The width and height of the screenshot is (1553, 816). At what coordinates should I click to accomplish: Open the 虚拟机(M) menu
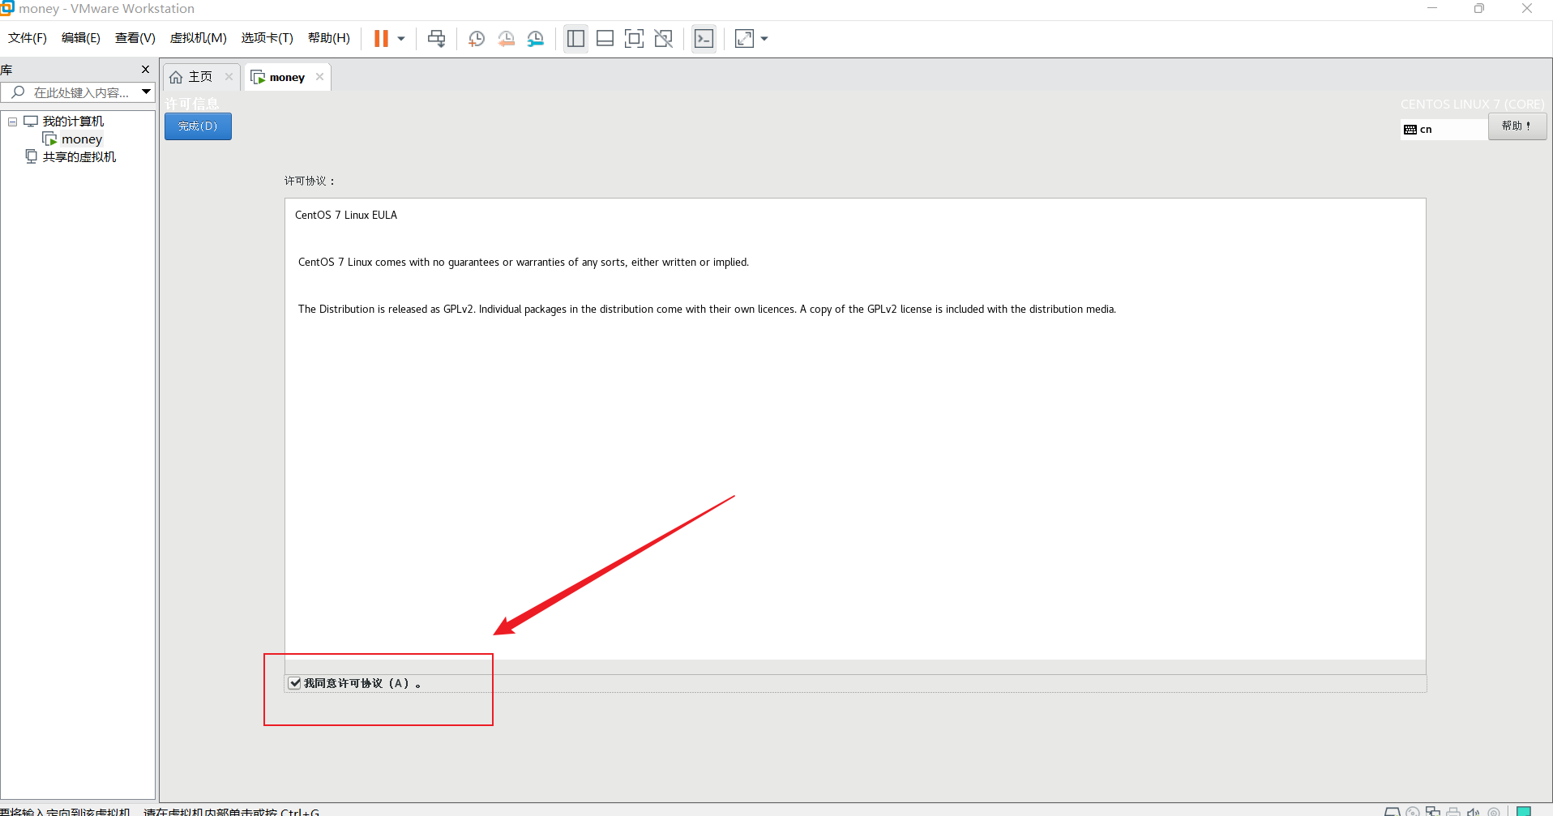pos(198,38)
